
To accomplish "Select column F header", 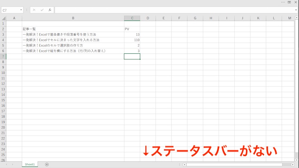I will click(x=179, y=18).
